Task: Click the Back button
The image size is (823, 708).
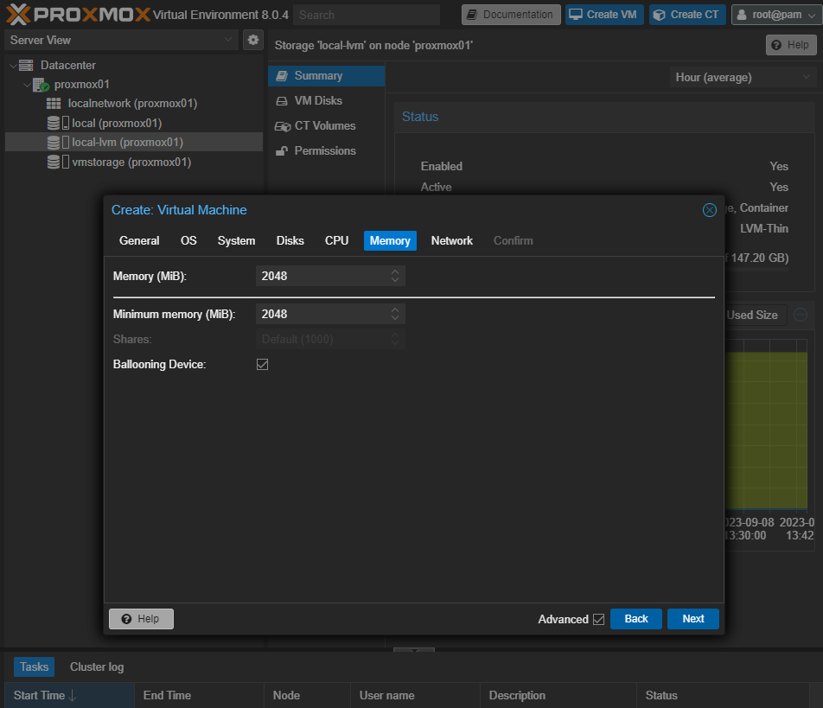Action: coord(635,619)
